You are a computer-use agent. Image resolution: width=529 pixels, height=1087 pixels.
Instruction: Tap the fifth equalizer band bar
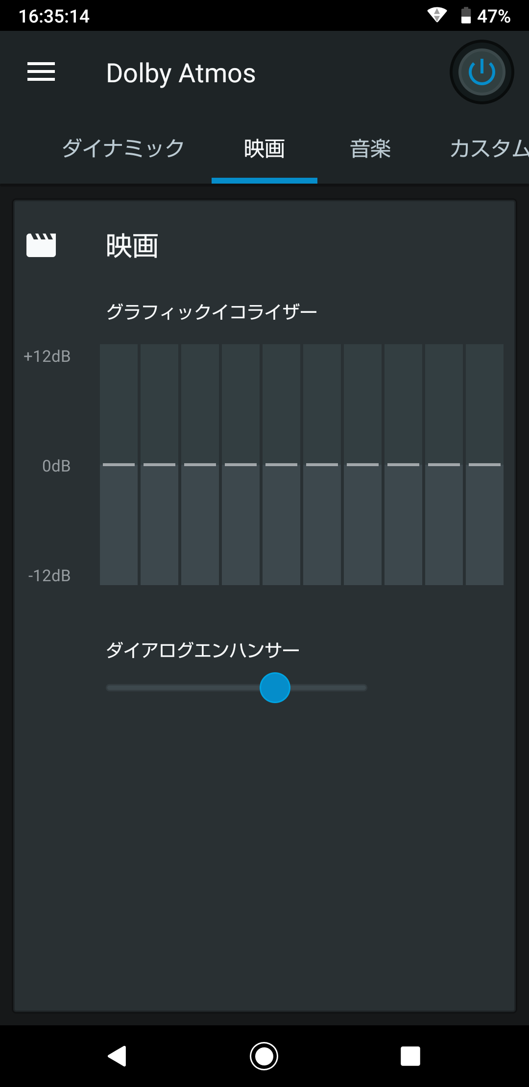point(281,464)
